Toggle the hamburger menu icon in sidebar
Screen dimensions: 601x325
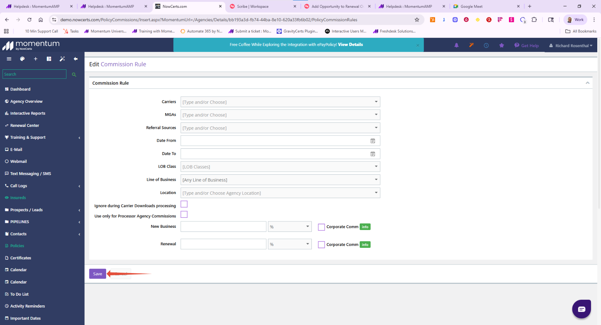[x=9, y=59]
